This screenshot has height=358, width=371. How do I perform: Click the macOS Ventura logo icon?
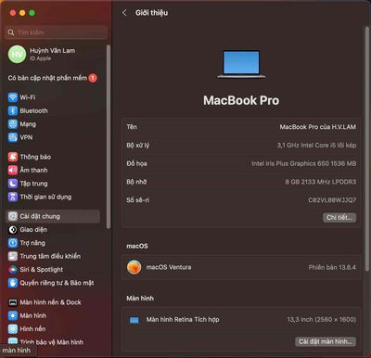134,267
